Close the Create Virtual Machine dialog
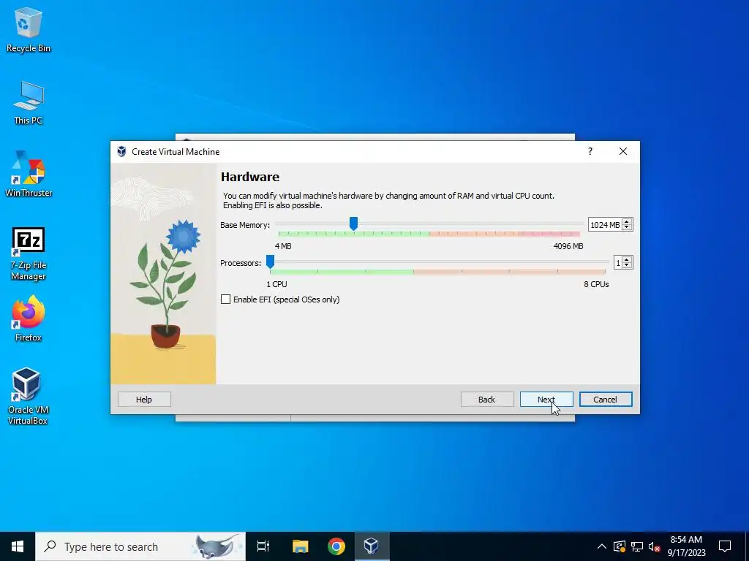The image size is (749, 561). 623,151
